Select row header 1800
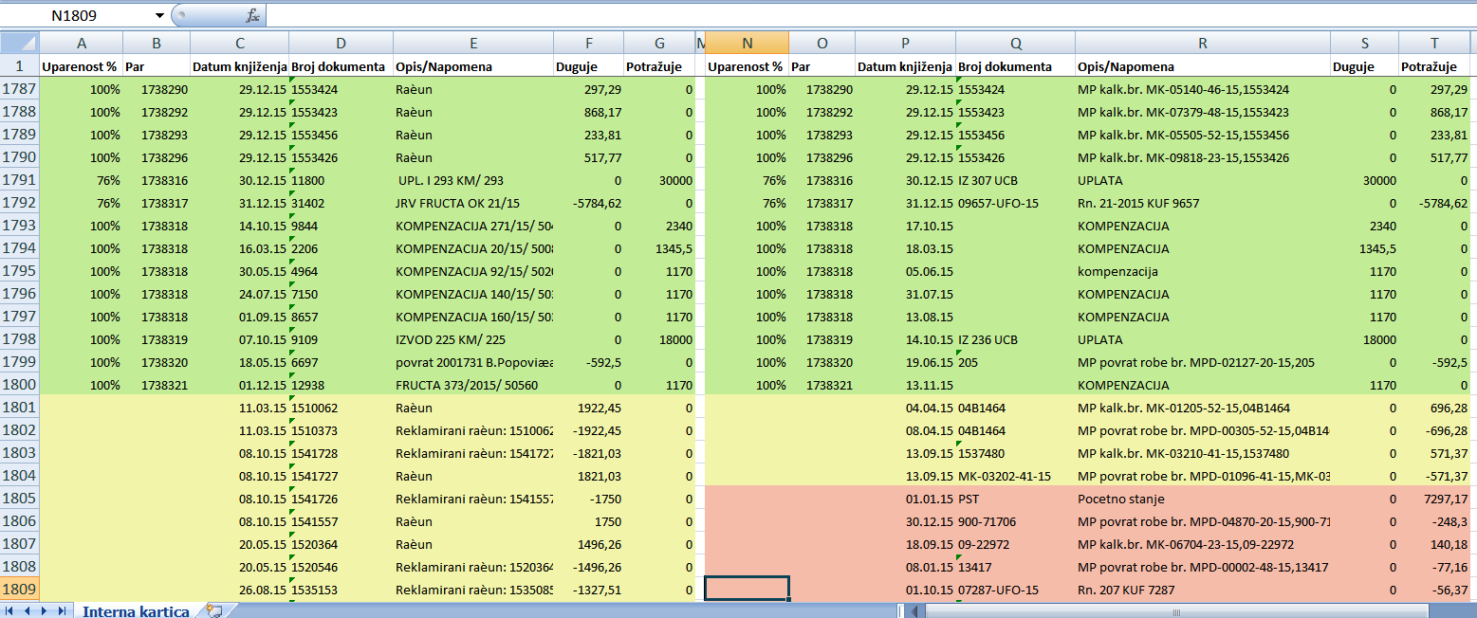1477x618 pixels. (x=19, y=385)
